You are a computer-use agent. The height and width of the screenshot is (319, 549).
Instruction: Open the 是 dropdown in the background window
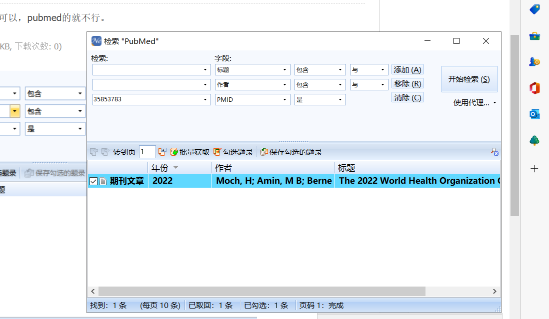pos(80,129)
